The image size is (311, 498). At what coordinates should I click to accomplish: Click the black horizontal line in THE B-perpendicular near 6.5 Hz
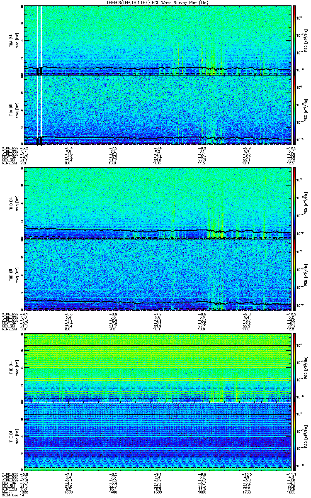[x=158, y=345]
